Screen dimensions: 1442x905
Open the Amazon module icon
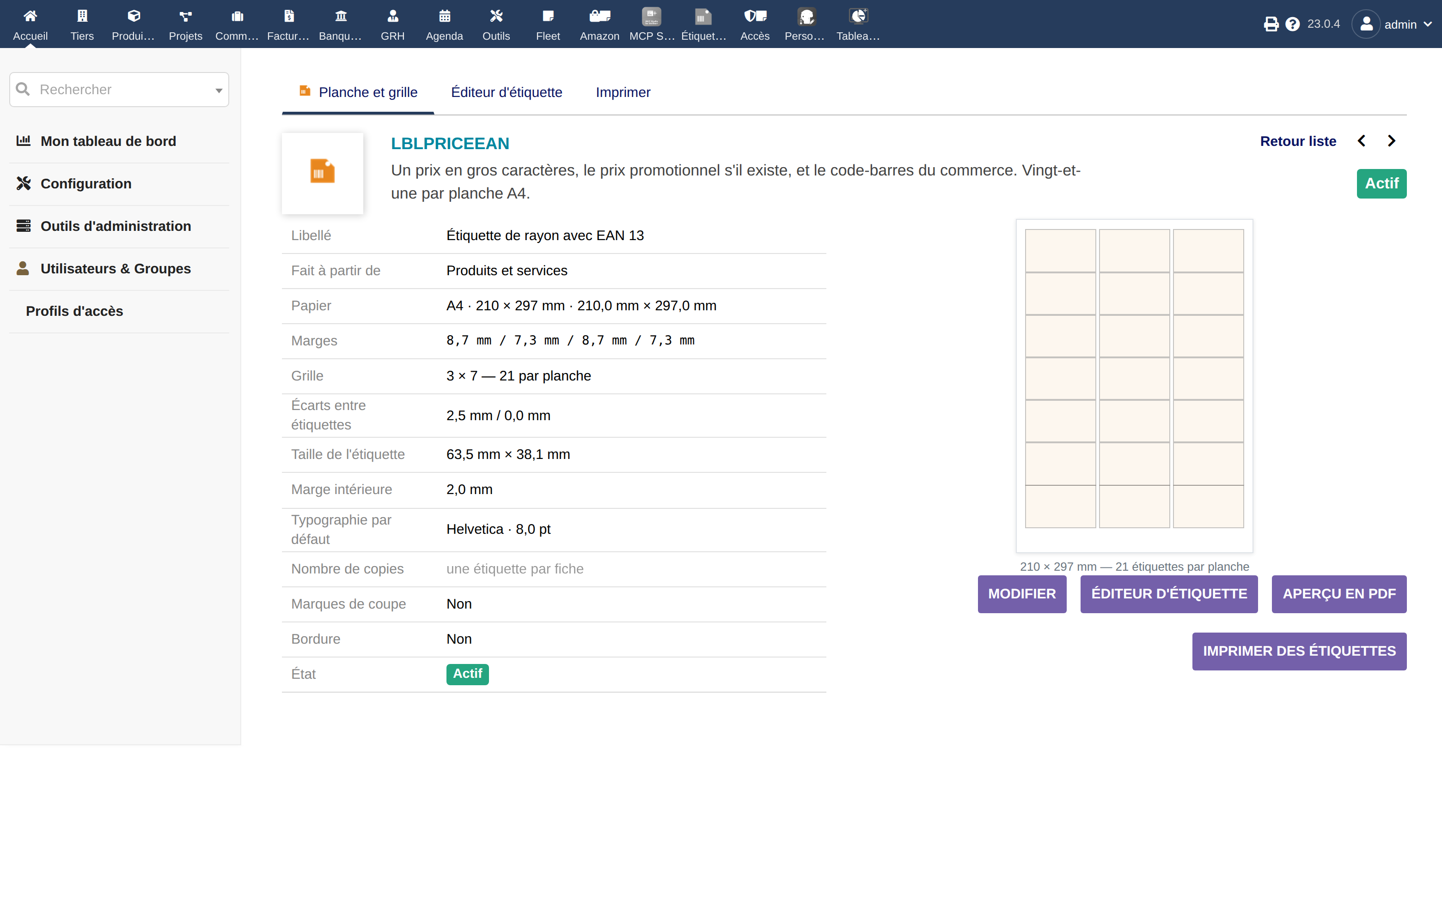[x=599, y=16]
